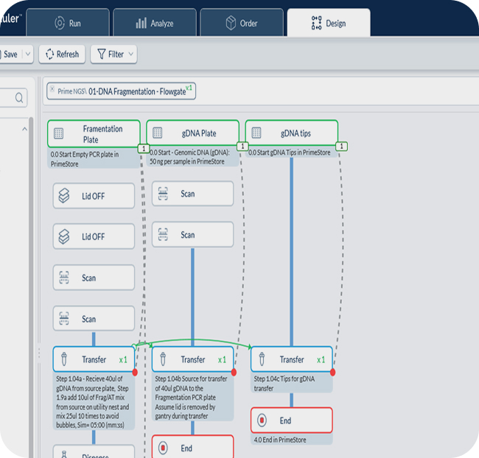Image resolution: width=479 pixels, height=458 pixels.
Task: Select the first Lid OFF step
Action: (x=94, y=196)
